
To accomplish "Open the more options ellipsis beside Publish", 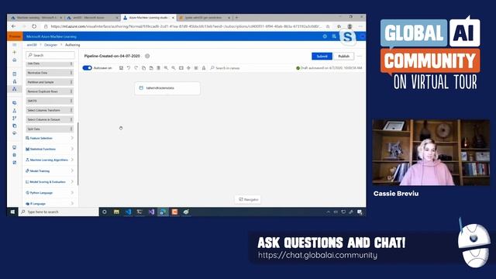I will coord(360,57).
